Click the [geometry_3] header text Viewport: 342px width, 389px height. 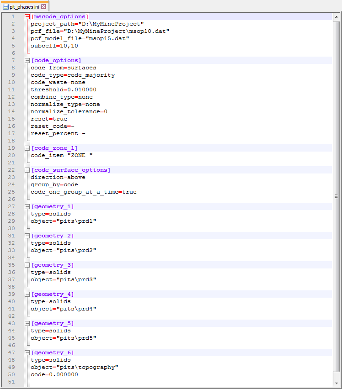pos(53,265)
